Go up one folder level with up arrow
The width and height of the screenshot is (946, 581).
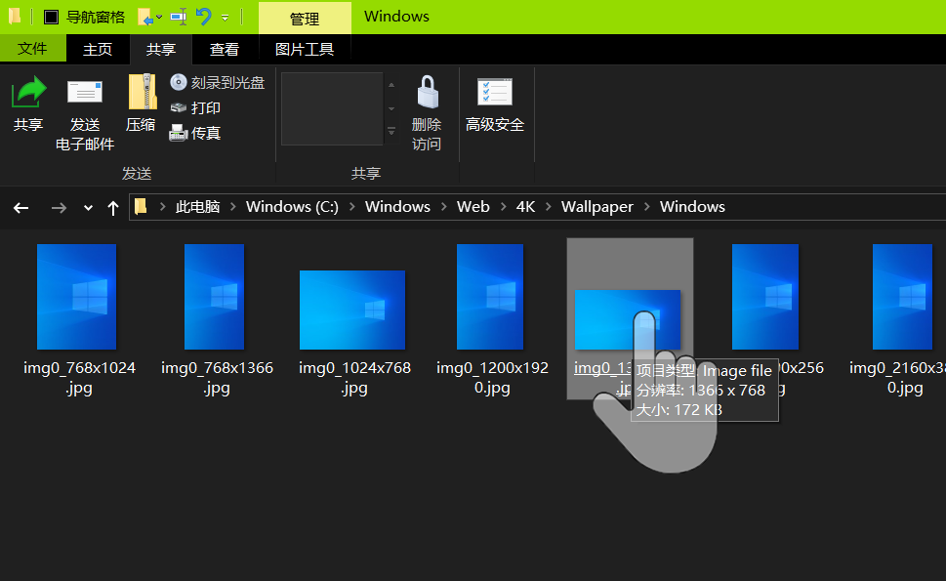pyautogui.click(x=113, y=208)
